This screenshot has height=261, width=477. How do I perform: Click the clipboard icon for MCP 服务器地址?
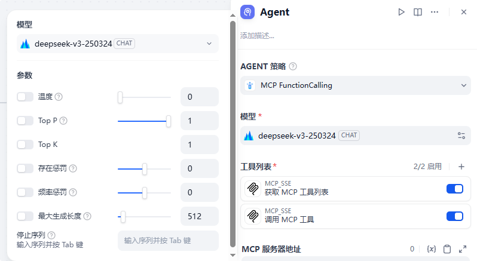click(x=447, y=249)
